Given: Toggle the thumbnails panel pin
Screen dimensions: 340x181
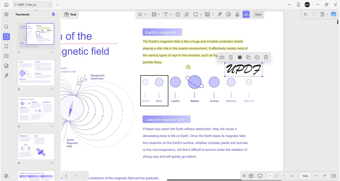Looking at the screenshot, I should 53,14.
